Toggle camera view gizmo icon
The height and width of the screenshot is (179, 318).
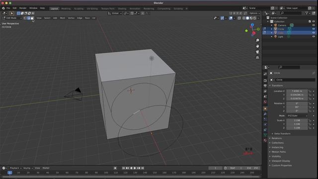click(x=257, y=52)
